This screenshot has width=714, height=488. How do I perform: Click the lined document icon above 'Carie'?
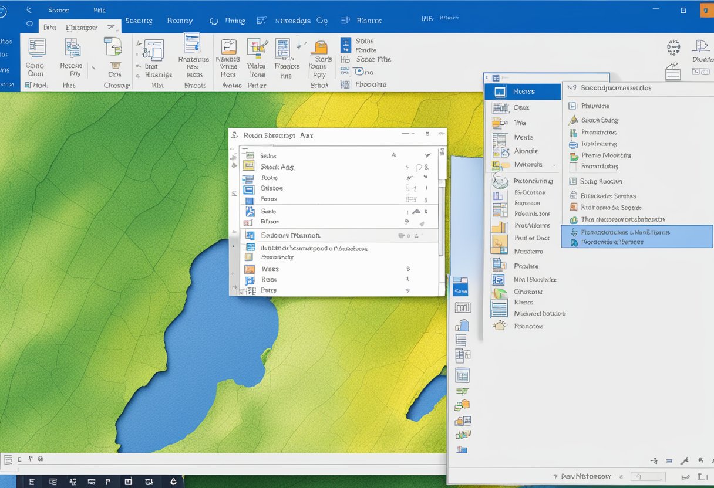pos(36,48)
